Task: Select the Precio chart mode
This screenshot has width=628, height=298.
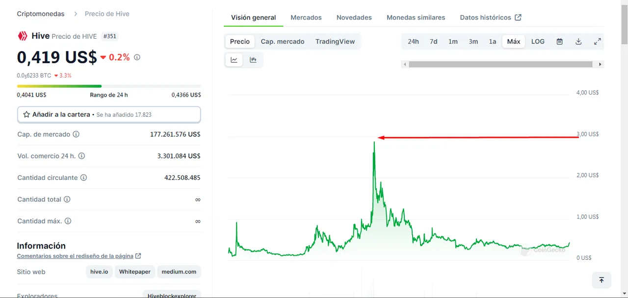Action: [240, 42]
